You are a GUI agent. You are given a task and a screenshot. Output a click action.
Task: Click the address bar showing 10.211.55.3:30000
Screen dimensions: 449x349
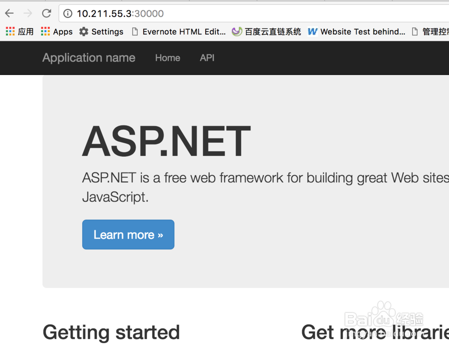[254, 13]
